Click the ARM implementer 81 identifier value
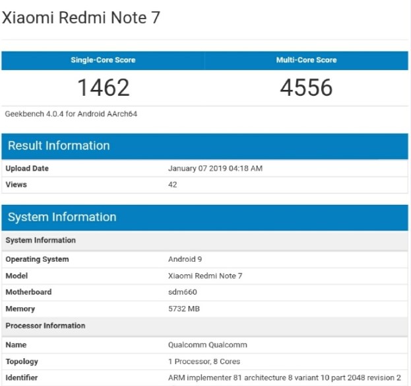This screenshot has width=411, height=386. (x=284, y=377)
